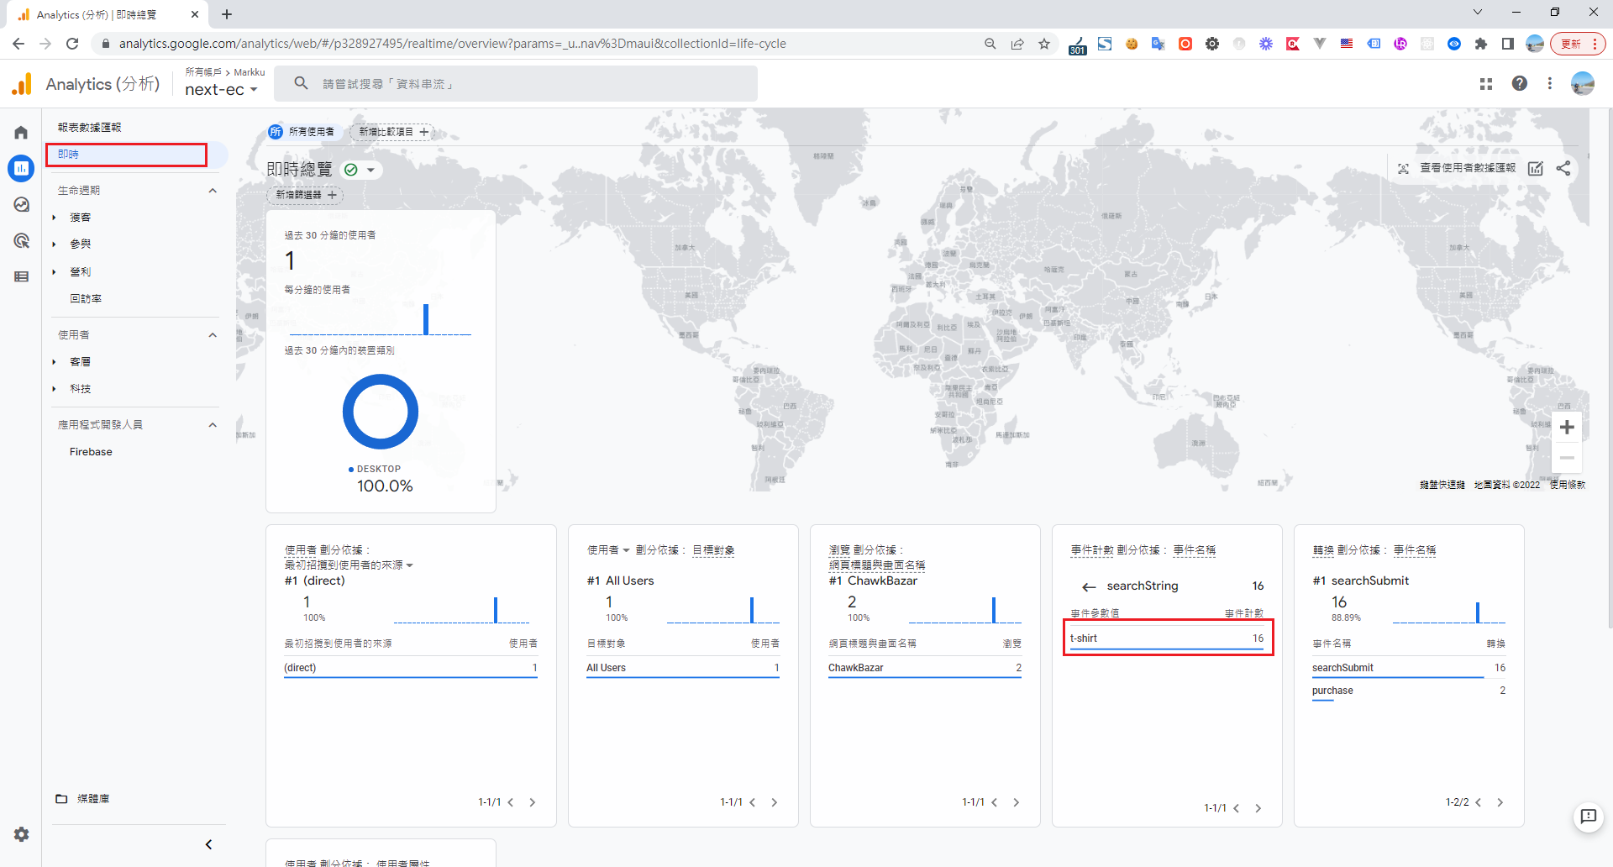This screenshot has width=1613, height=867.
Task: Go back from searchString event card
Action: (x=1089, y=586)
